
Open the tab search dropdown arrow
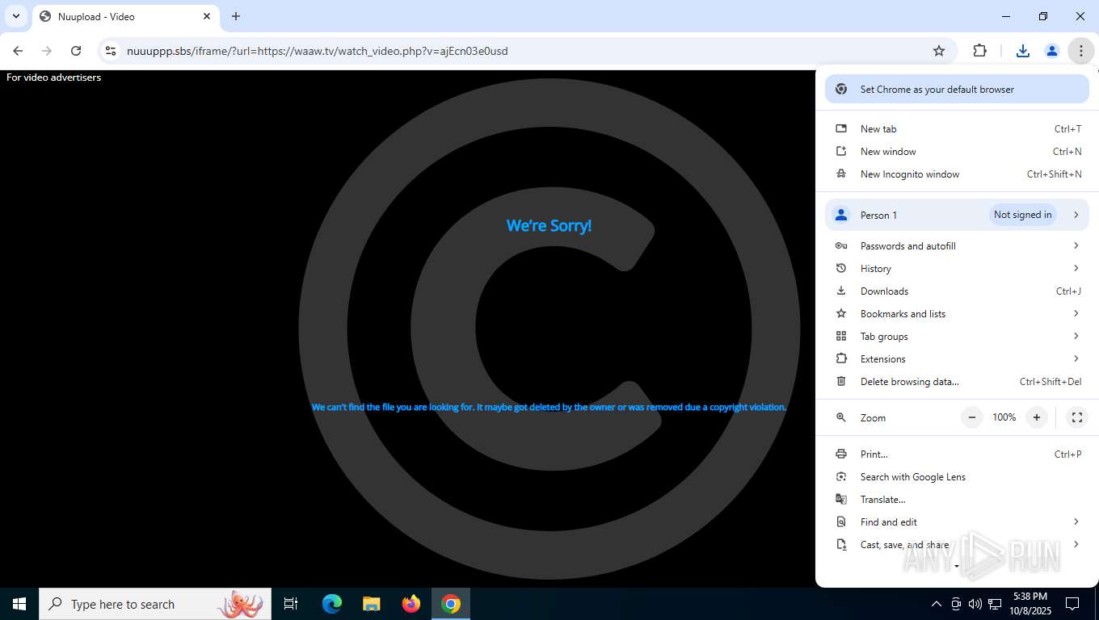[x=16, y=16]
